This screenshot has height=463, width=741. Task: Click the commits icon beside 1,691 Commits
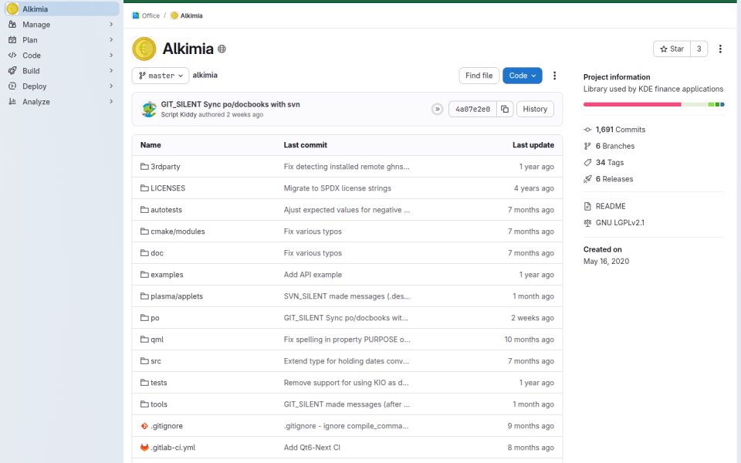tap(587, 130)
